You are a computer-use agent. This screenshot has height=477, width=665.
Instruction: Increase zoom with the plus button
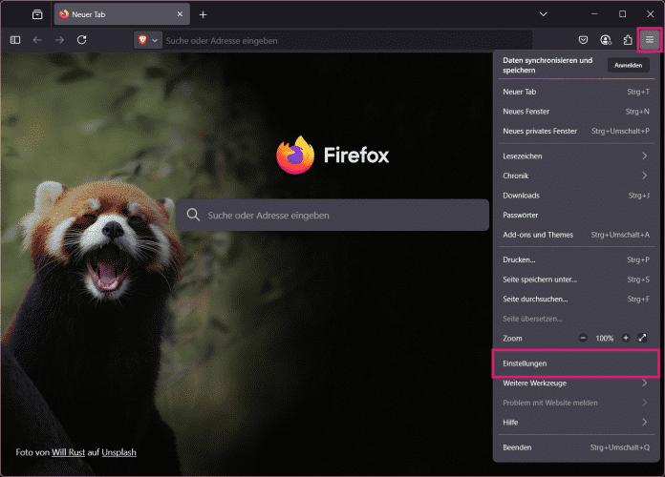click(626, 339)
